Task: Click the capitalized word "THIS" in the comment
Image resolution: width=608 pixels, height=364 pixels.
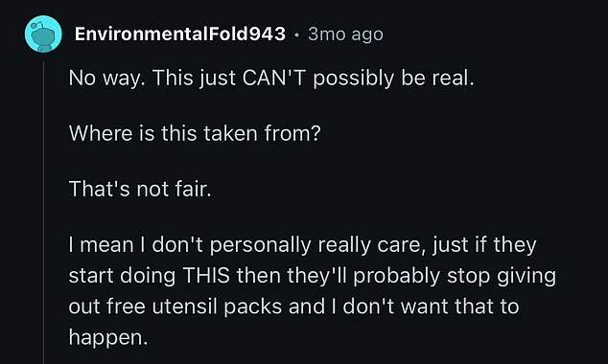Action: [x=206, y=276]
